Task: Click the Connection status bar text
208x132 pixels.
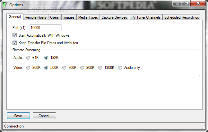Action: click(14, 126)
